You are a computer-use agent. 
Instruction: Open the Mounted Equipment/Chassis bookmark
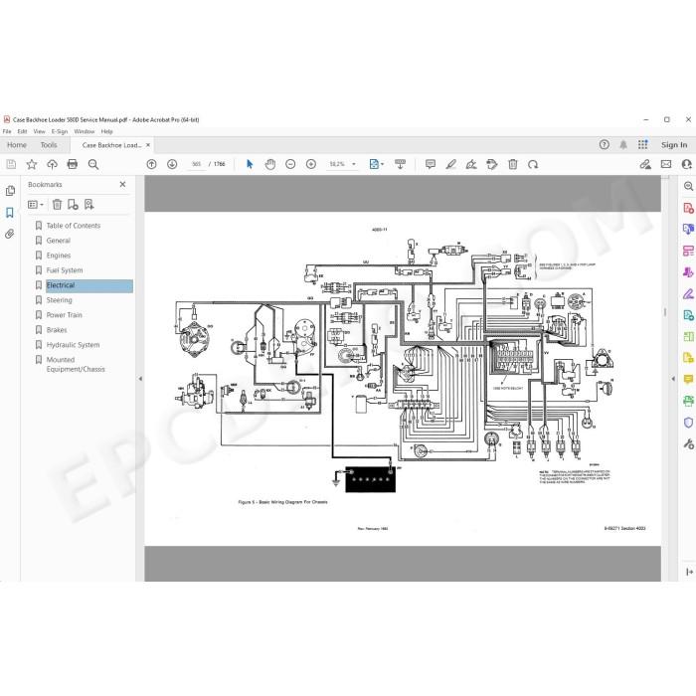click(76, 365)
